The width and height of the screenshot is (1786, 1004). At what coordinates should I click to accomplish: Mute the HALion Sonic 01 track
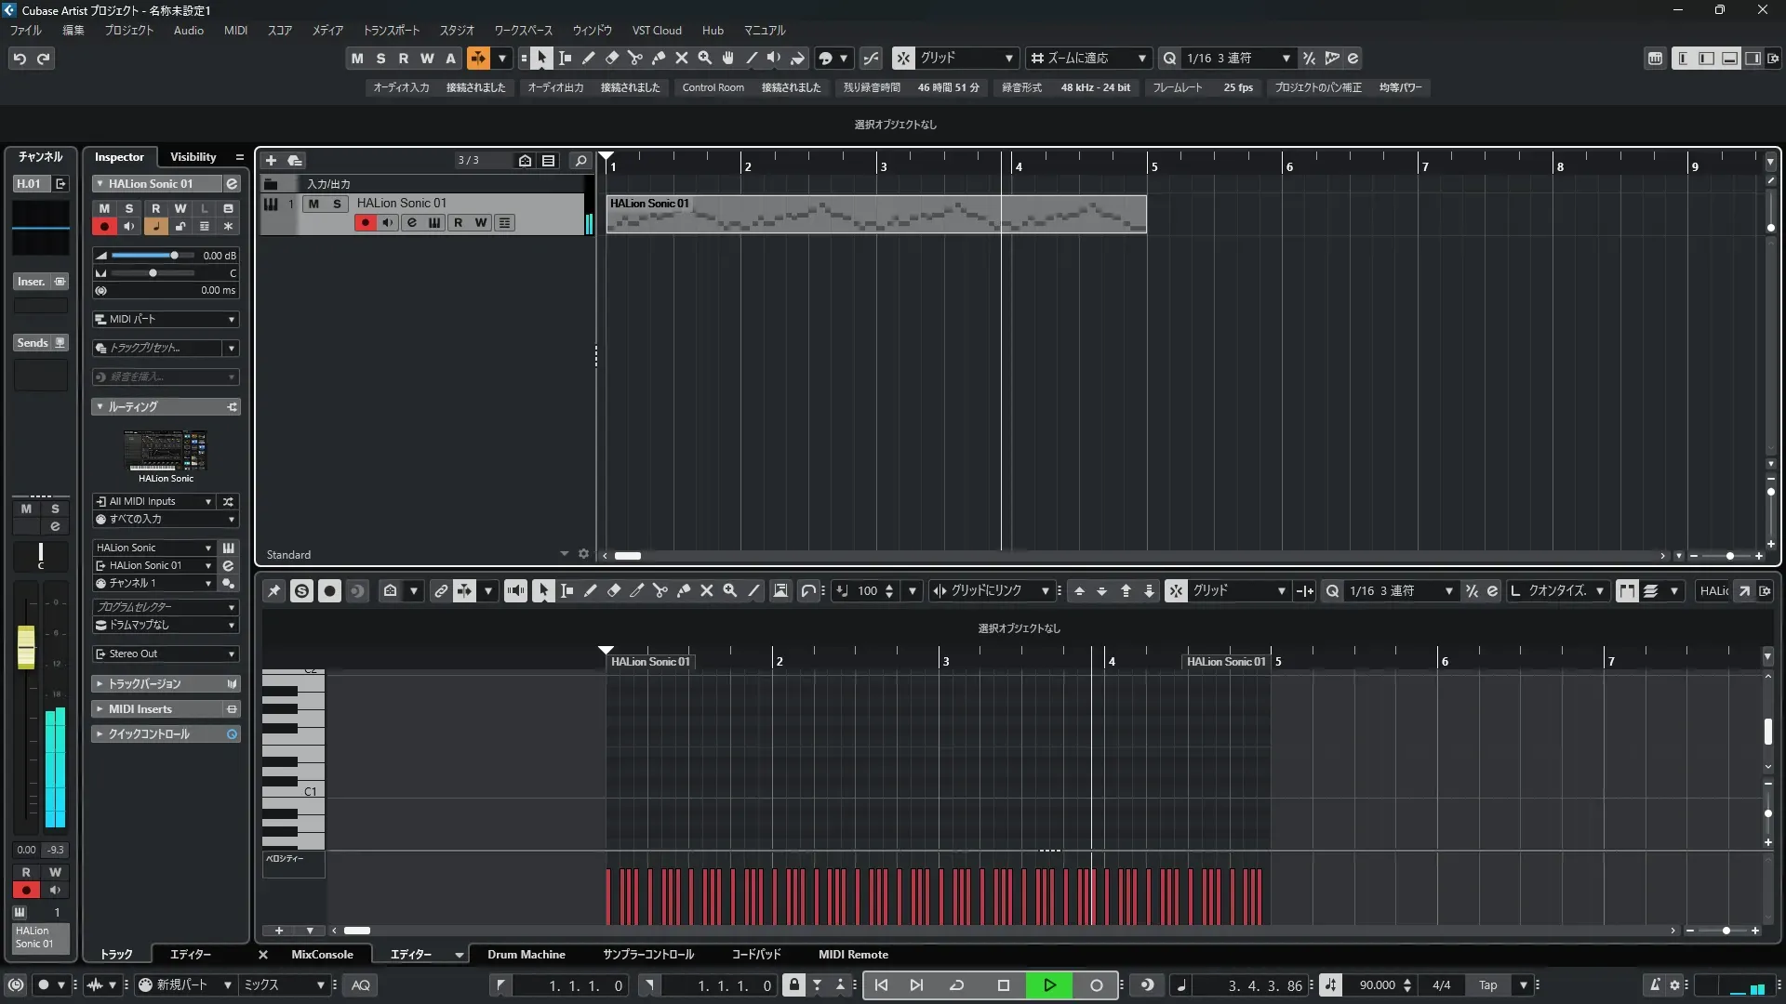tap(313, 204)
